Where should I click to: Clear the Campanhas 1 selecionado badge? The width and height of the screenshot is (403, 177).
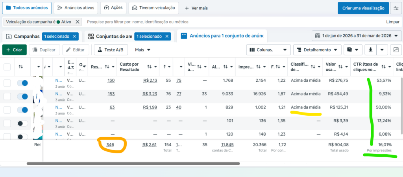74,37
